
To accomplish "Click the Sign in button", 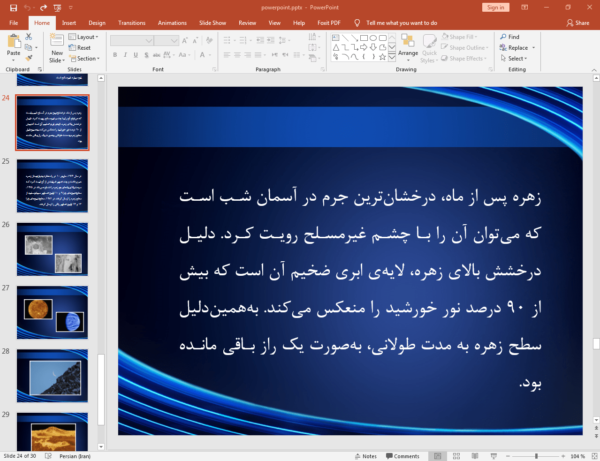I will tap(495, 8).
